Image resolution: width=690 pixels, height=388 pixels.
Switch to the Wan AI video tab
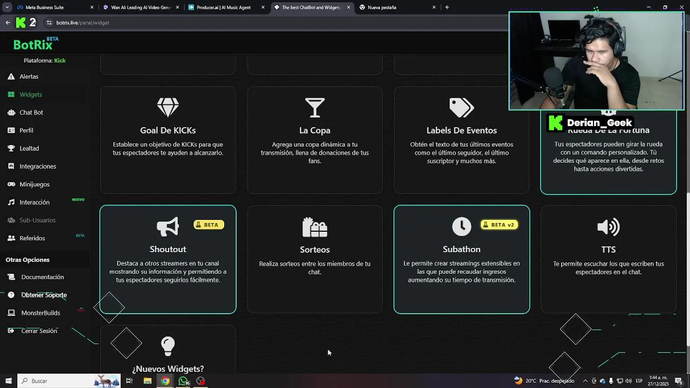[140, 8]
